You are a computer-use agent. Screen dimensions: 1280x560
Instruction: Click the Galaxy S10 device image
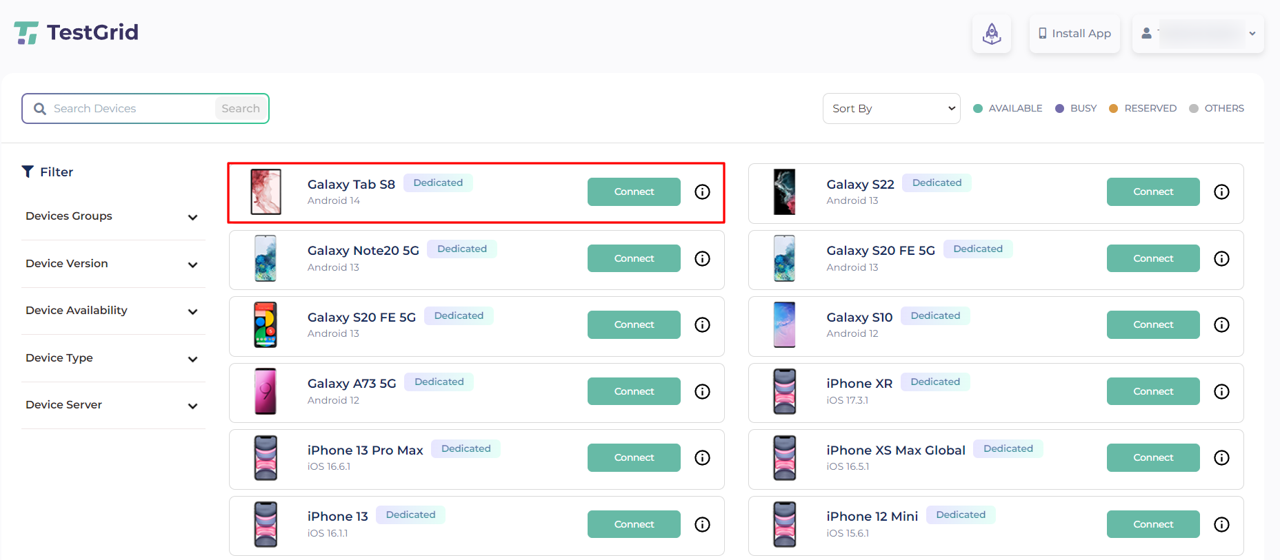tap(785, 324)
